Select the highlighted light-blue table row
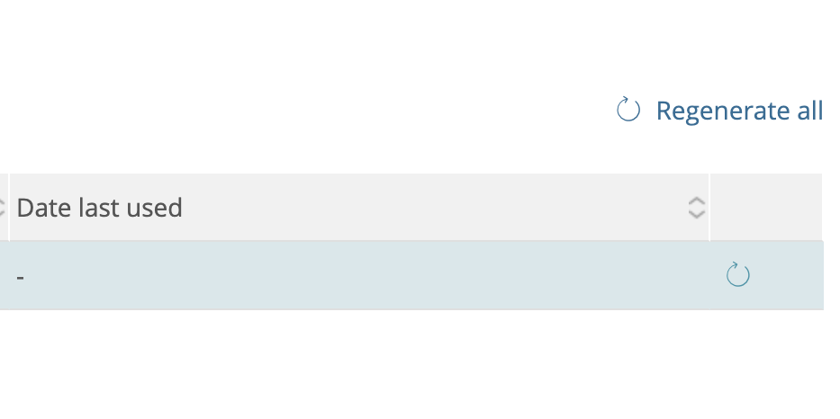Screen dimensions: 840x419 (411, 275)
